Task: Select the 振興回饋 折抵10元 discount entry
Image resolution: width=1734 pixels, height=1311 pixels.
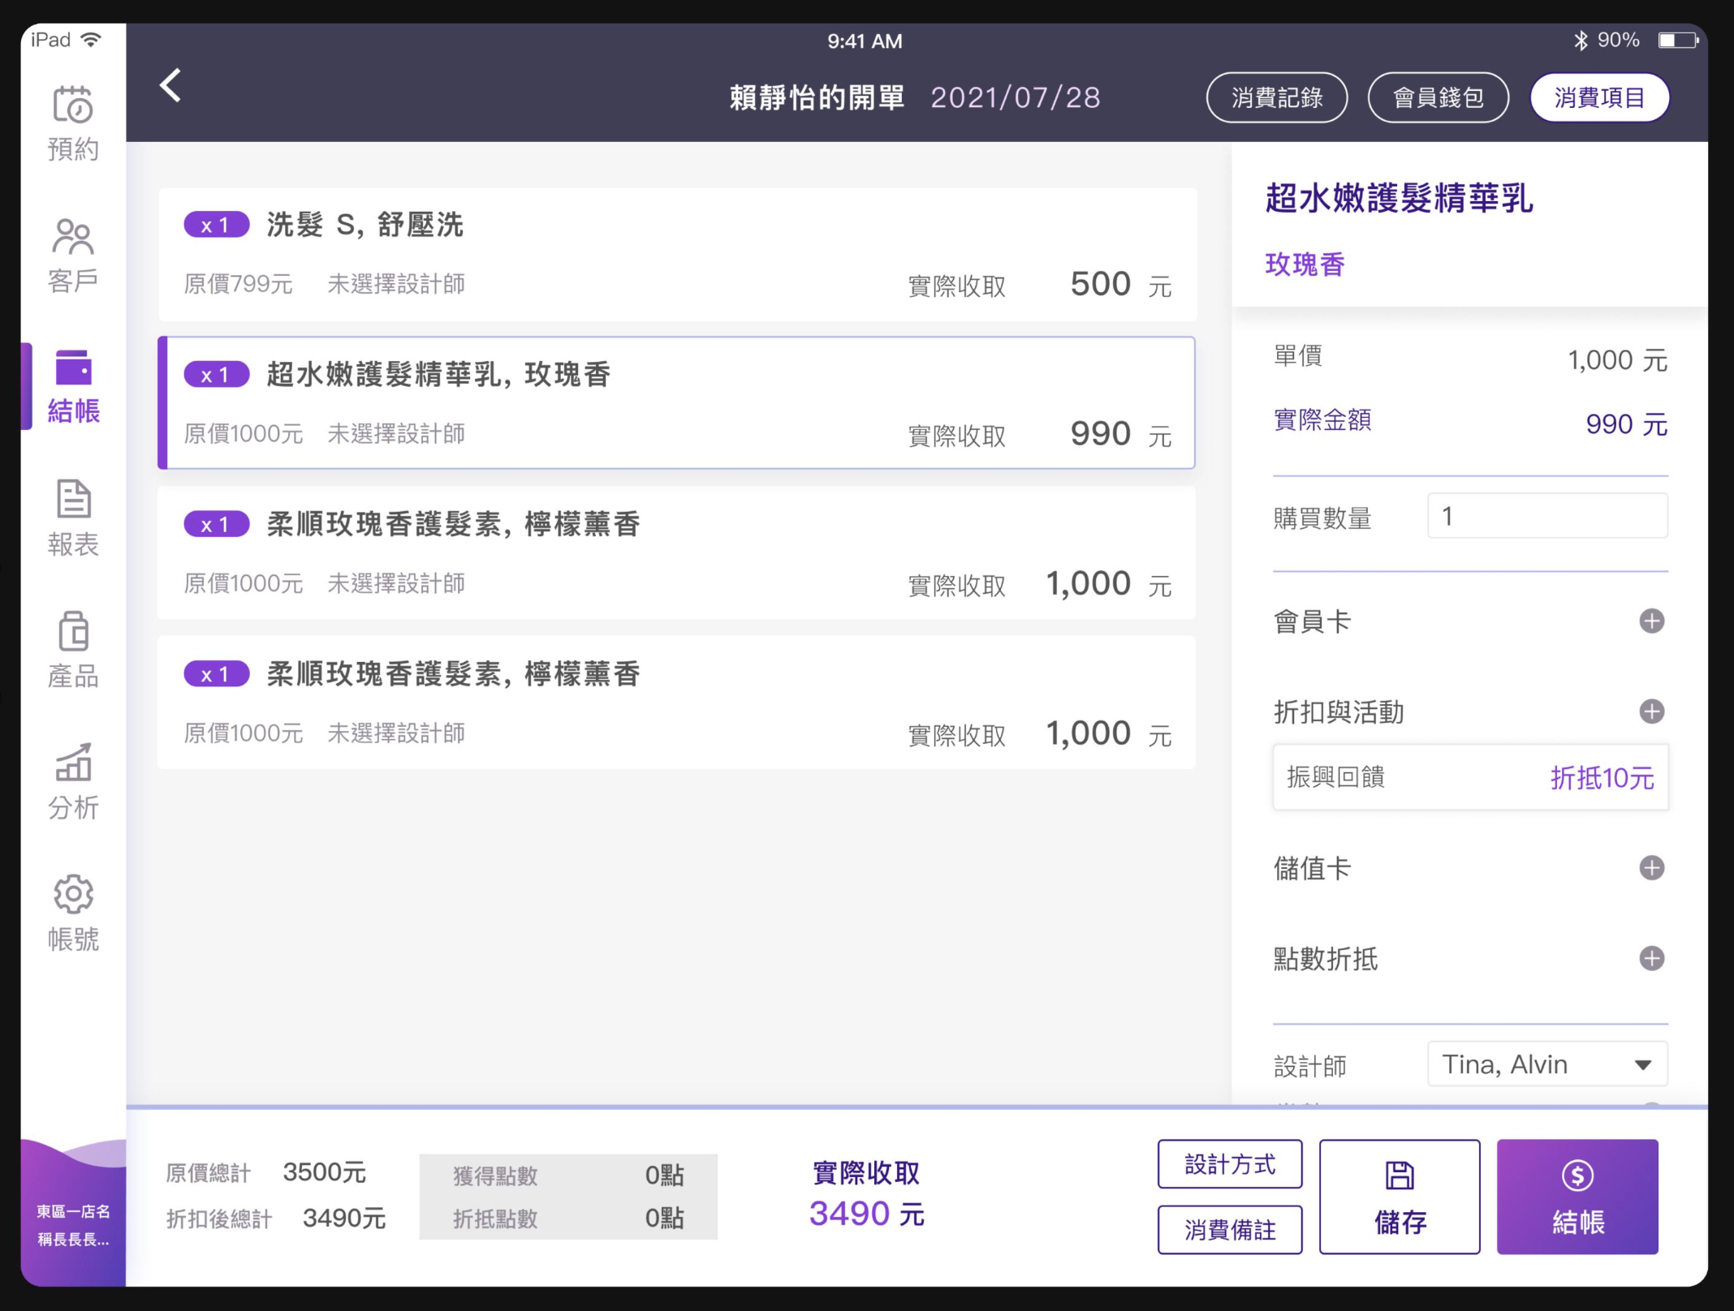Action: coord(1469,776)
